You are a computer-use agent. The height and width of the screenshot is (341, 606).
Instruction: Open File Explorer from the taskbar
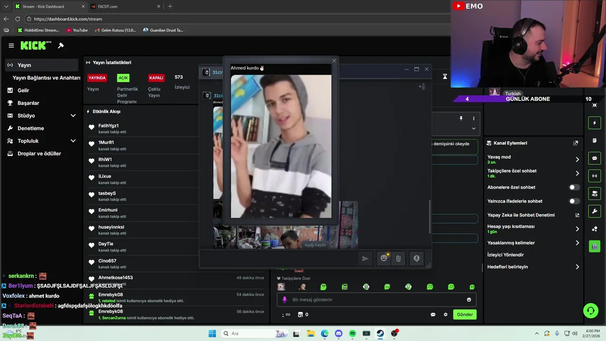(x=311, y=333)
